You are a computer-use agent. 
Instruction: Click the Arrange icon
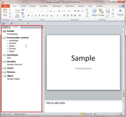(101, 11)
